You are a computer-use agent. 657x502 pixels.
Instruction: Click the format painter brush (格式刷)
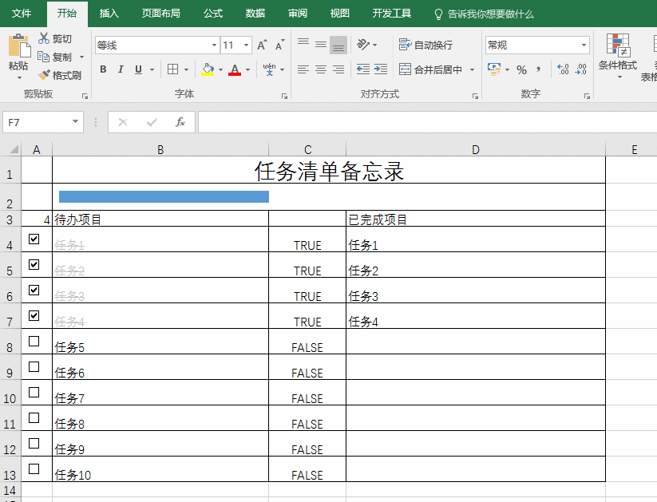coord(60,76)
